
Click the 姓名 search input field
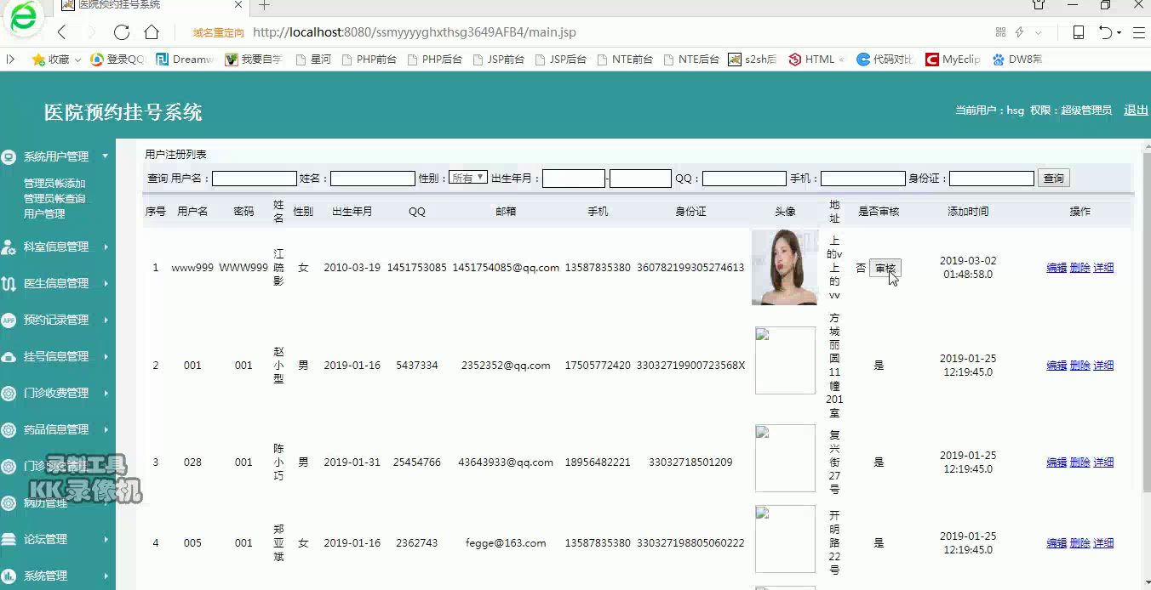373,179
